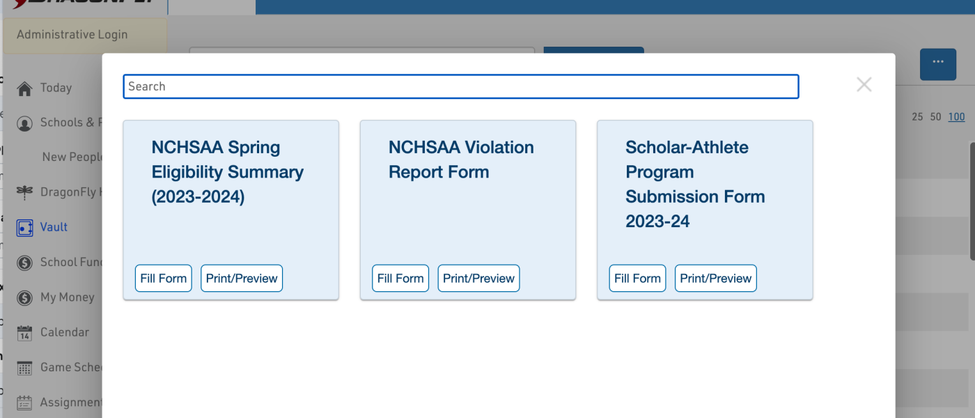The image size is (975, 418).
Task: Open Schools & People person icon
Action: (24, 123)
